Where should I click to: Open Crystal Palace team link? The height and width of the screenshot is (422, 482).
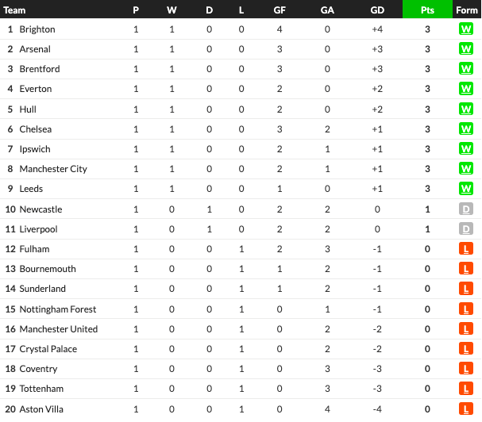coord(48,349)
